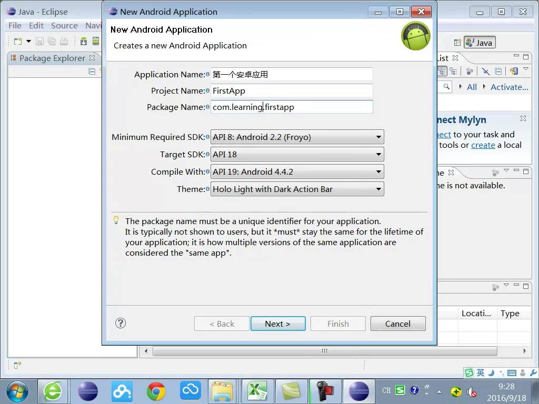This screenshot has width=539, height=404.
Task: Open the New wizard dropdown arrow
Action: (x=29, y=42)
